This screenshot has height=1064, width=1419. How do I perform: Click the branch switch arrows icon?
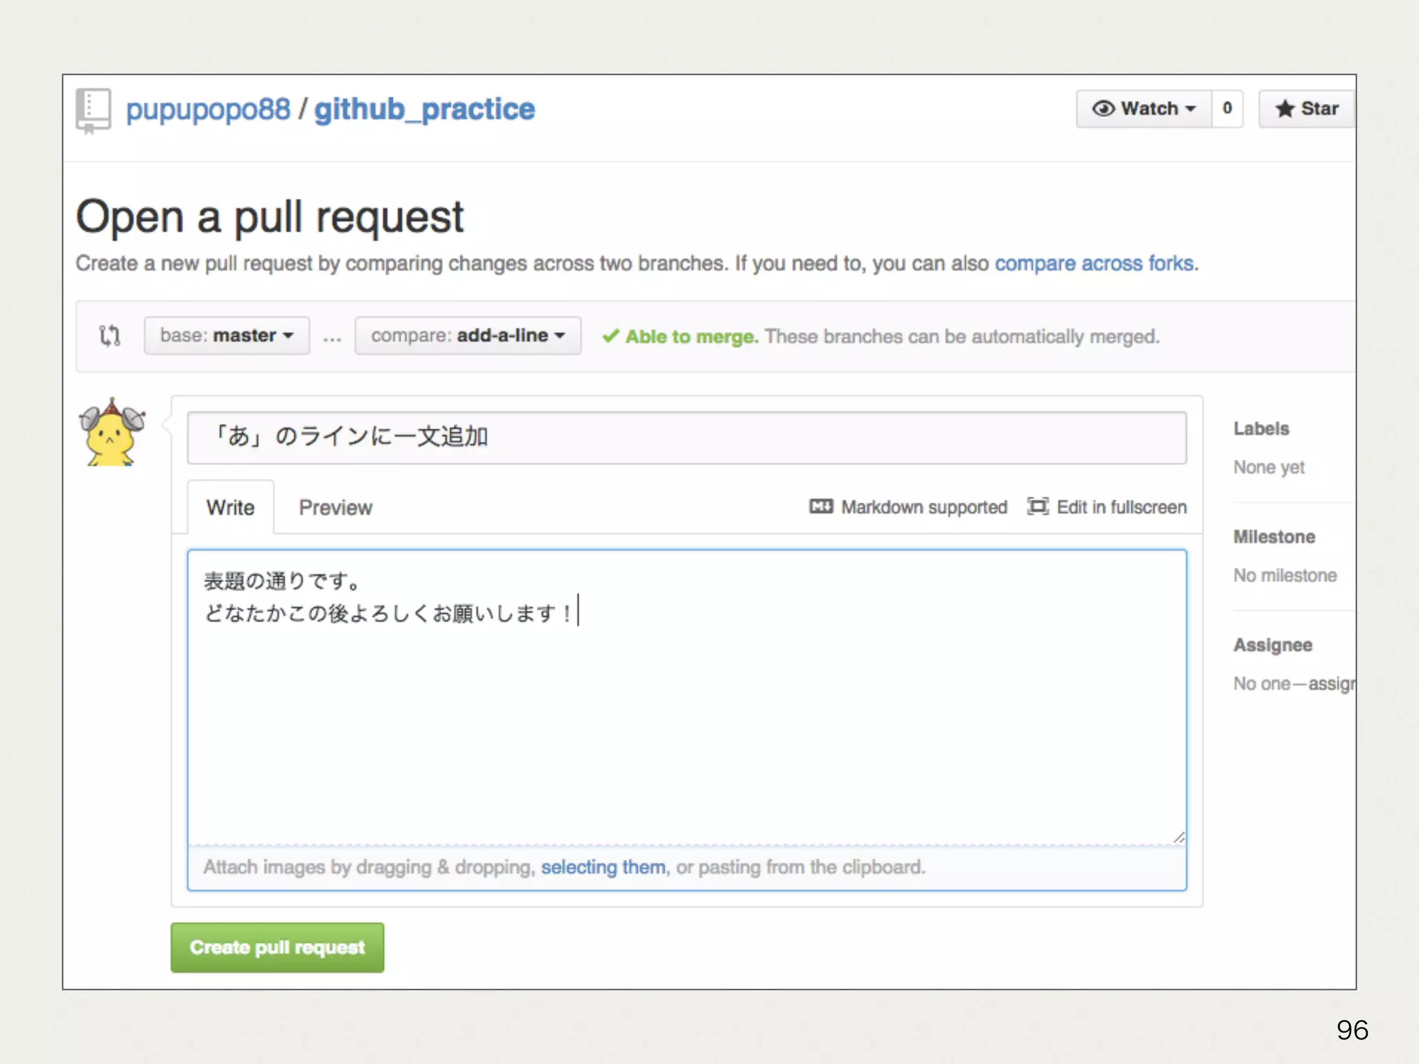click(109, 336)
